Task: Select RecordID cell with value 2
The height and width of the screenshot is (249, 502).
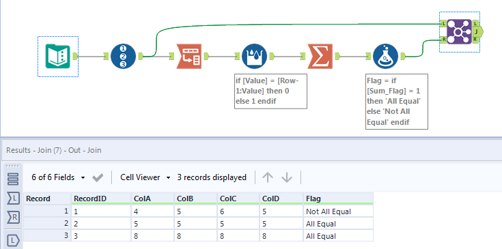Action: pyautogui.click(x=101, y=224)
